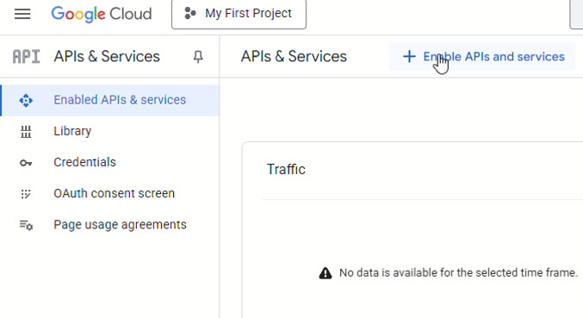Open Page usage agreements

coord(109,225)
